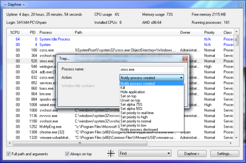The image size is (246, 163).
Task: Open the Daphne > menu button
Action: pos(192,154)
